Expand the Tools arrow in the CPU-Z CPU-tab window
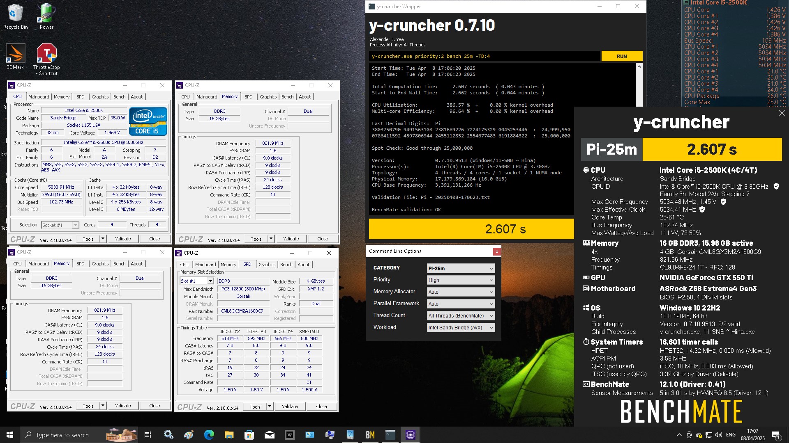 [x=103, y=239]
